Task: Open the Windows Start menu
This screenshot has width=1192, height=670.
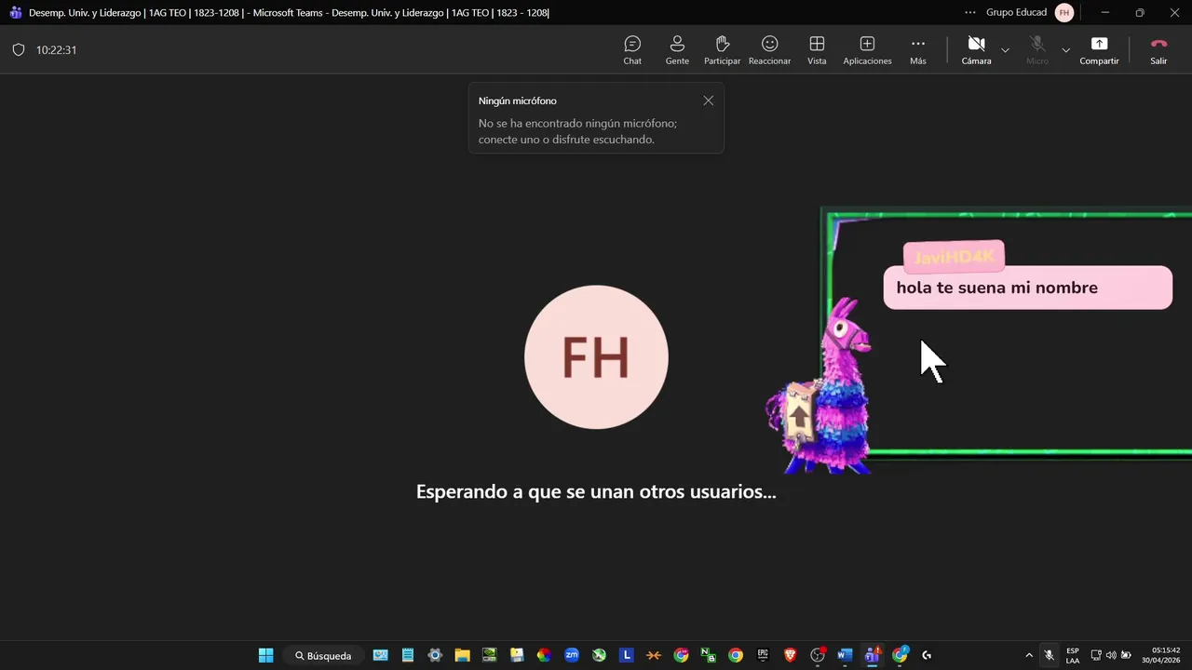Action: (265, 655)
